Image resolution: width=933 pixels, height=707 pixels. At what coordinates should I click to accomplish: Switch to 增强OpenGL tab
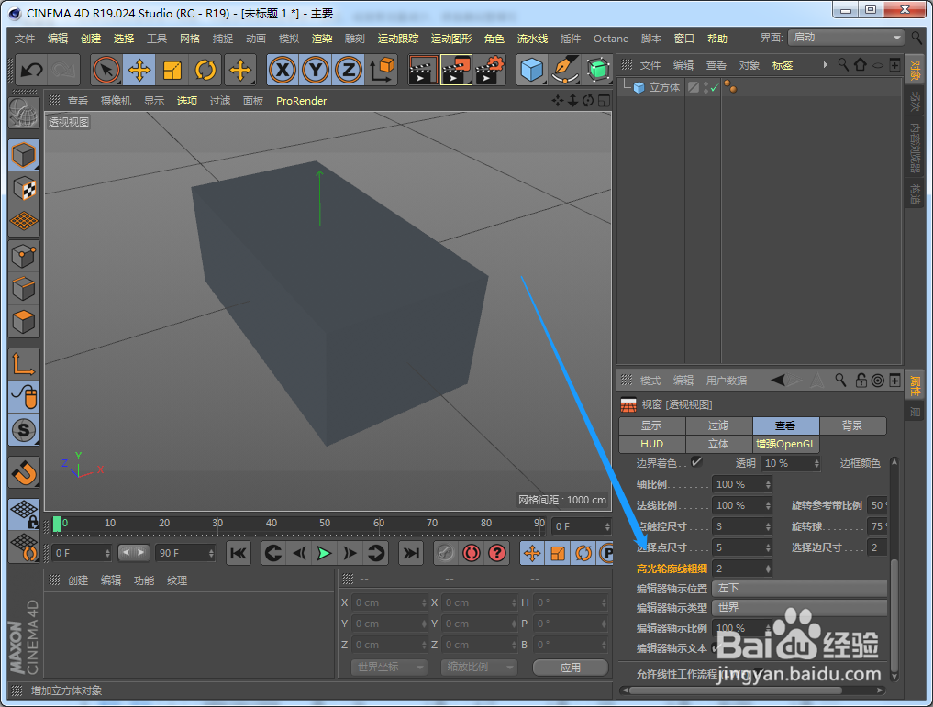pyautogui.click(x=785, y=444)
